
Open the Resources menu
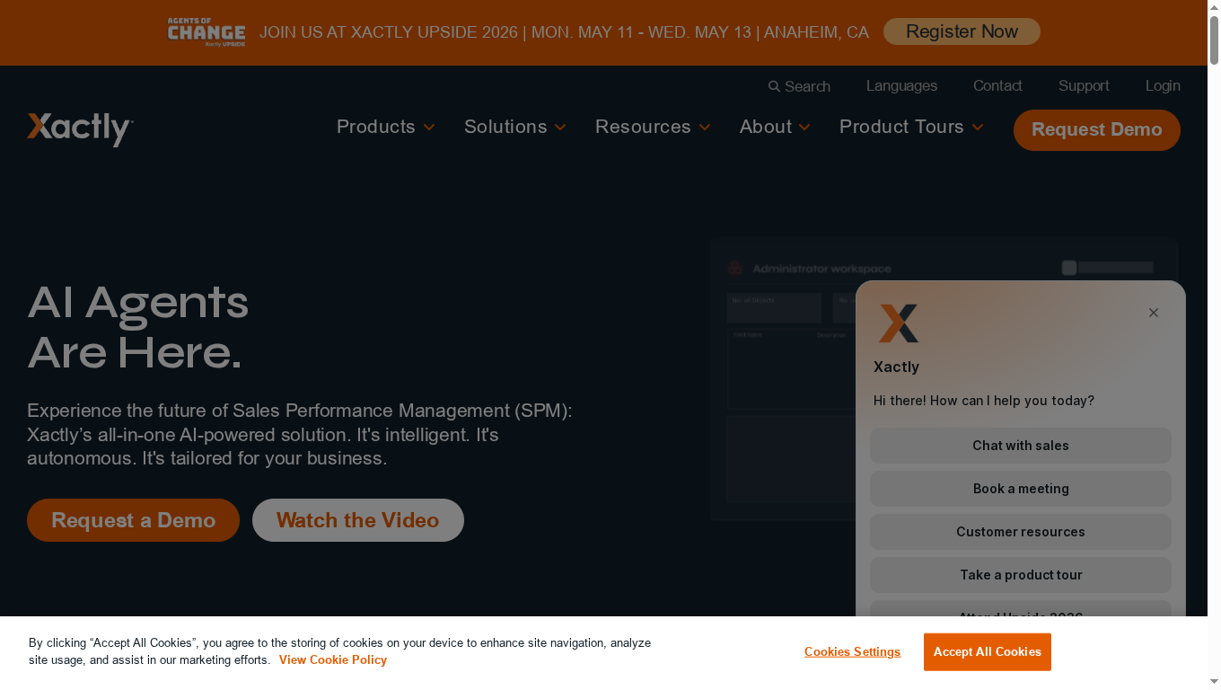(x=643, y=127)
